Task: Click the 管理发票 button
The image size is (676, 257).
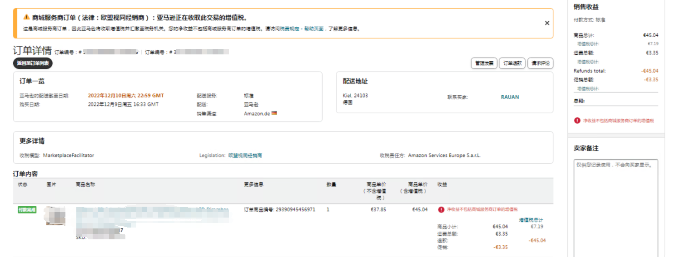Action: 484,63
